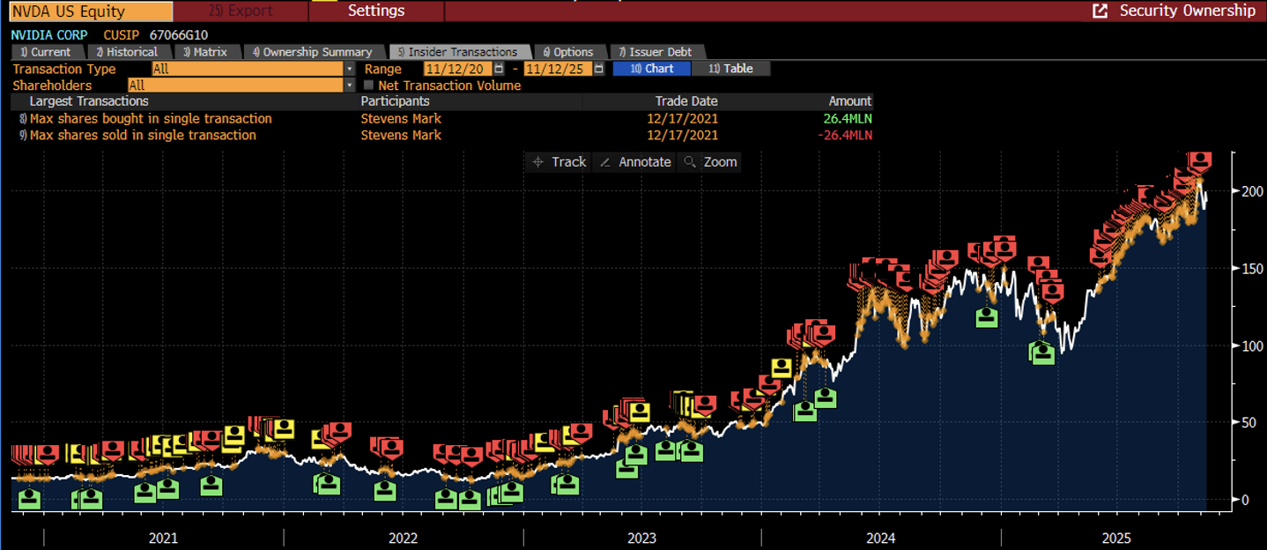This screenshot has height=550, width=1267.
Task: Switch to the Issuer Debt tab
Action: coord(656,52)
